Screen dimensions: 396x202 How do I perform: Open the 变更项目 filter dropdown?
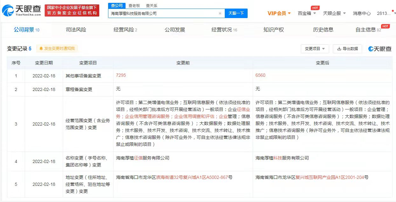click(x=315, y=49)
